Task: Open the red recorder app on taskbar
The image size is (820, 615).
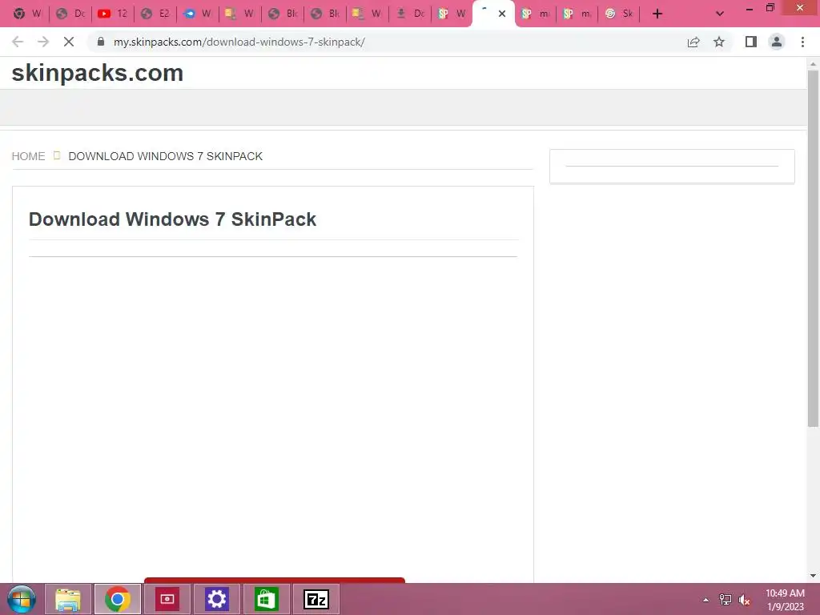Action: click(167, 599)
